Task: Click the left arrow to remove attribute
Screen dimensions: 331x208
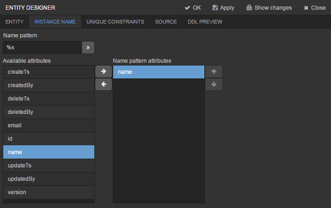Action: point(104,84)
